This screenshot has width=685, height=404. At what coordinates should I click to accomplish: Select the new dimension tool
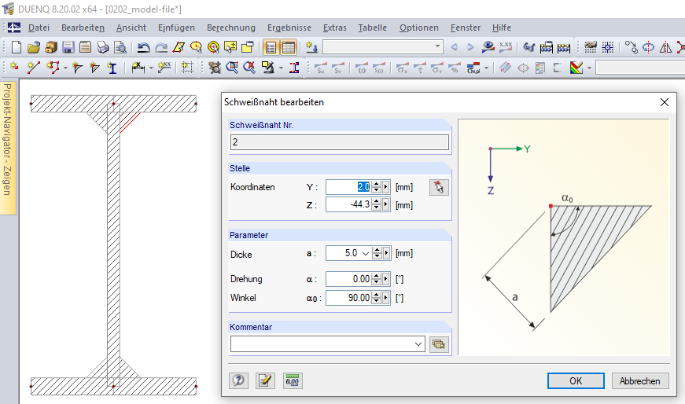(x=138, y=68)
